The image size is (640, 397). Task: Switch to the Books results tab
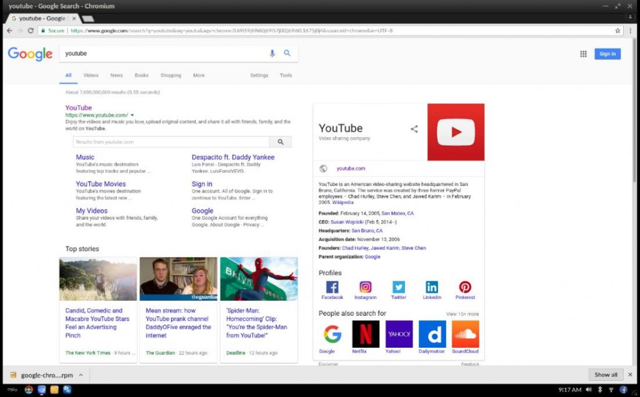[x=141, y=76]
